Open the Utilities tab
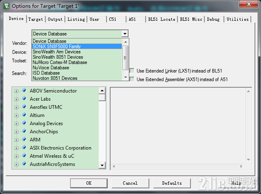The width and height of the screenshot is (261, 194). tap(237, 19)
